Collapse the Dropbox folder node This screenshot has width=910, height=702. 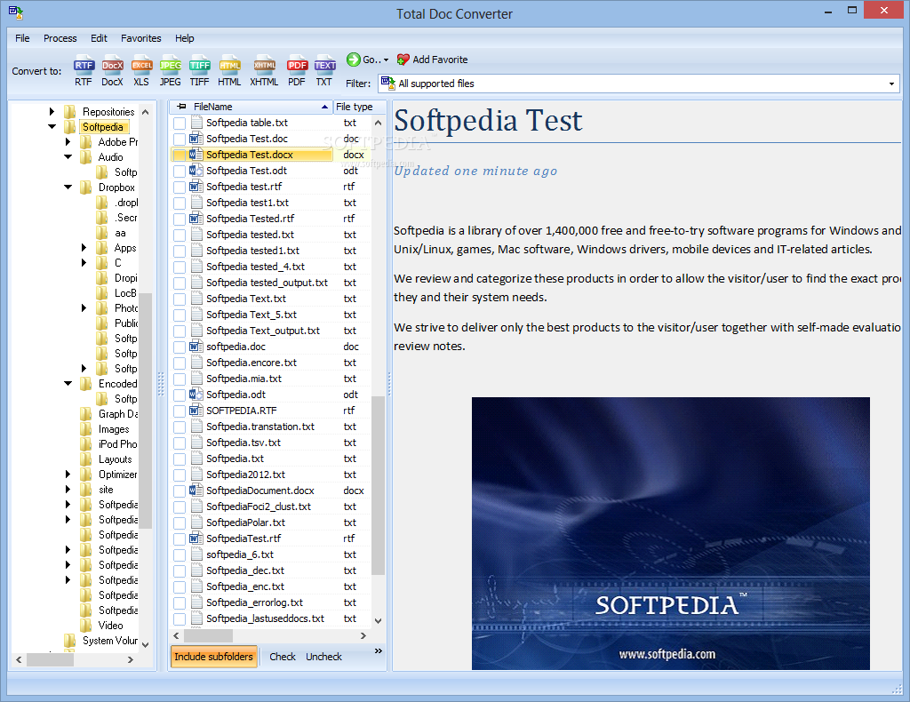(x=68, y=187)
